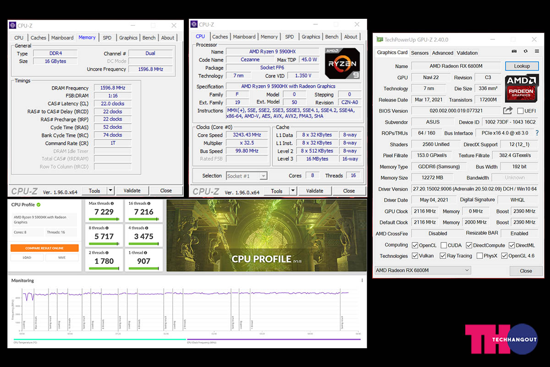Click the CPU Clock Frequency legend line

pyautogui.click(x=274, y=339)
